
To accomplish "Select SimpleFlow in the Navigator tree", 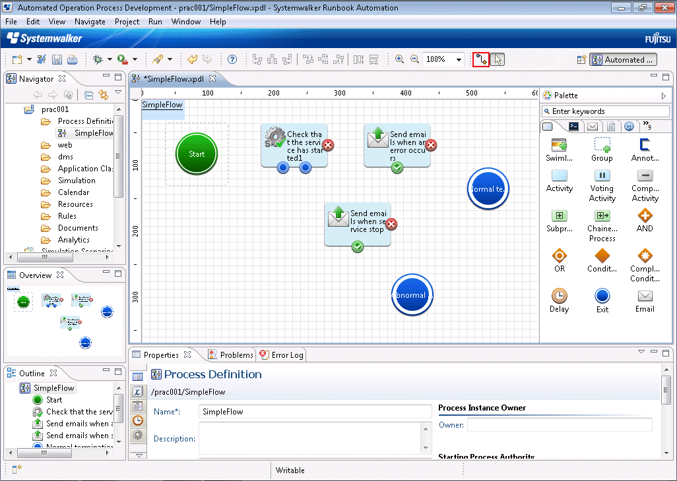I will [85, 133].
